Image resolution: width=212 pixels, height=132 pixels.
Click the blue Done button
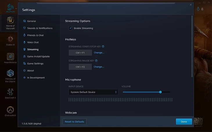[184, 122]
